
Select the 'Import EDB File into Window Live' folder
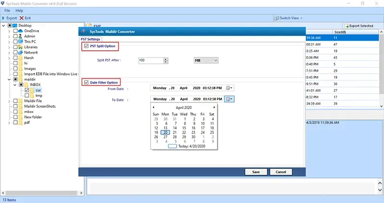(x=50, y=74)
